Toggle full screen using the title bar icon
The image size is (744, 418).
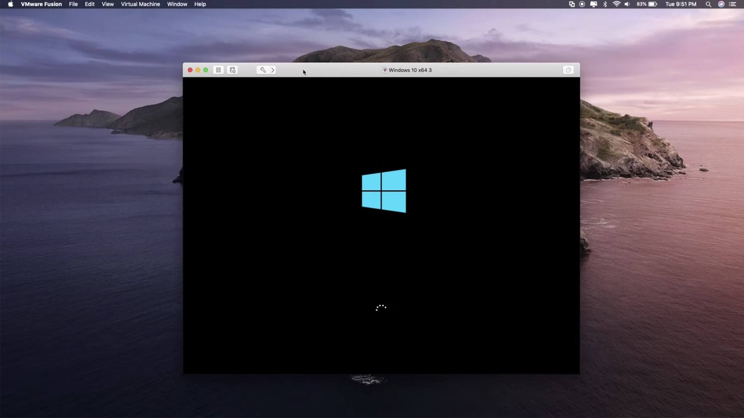click(x=568, y=70)
